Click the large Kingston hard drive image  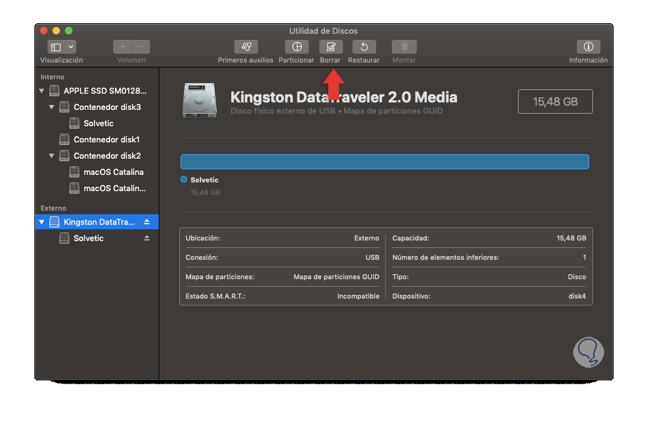[199, 101]
